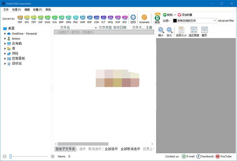Visit the Facebook page link

[x=205, y=156]
